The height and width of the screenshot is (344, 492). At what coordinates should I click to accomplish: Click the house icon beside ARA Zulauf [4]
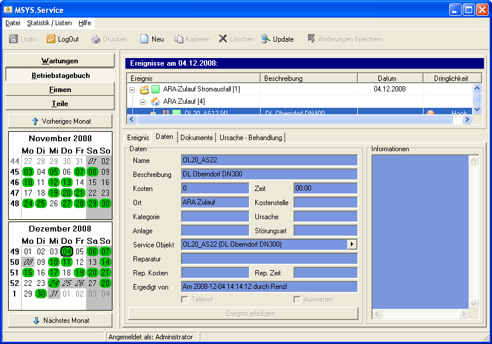(155, 101)
